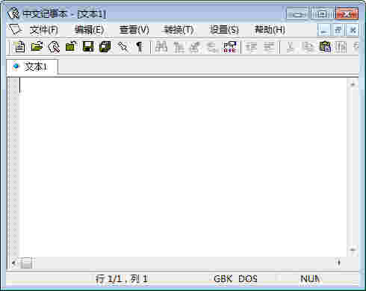This screenshot has width=366, height=291.
Task: Click the toolbar icon resembling the app logo
Action: pos(54,47)
